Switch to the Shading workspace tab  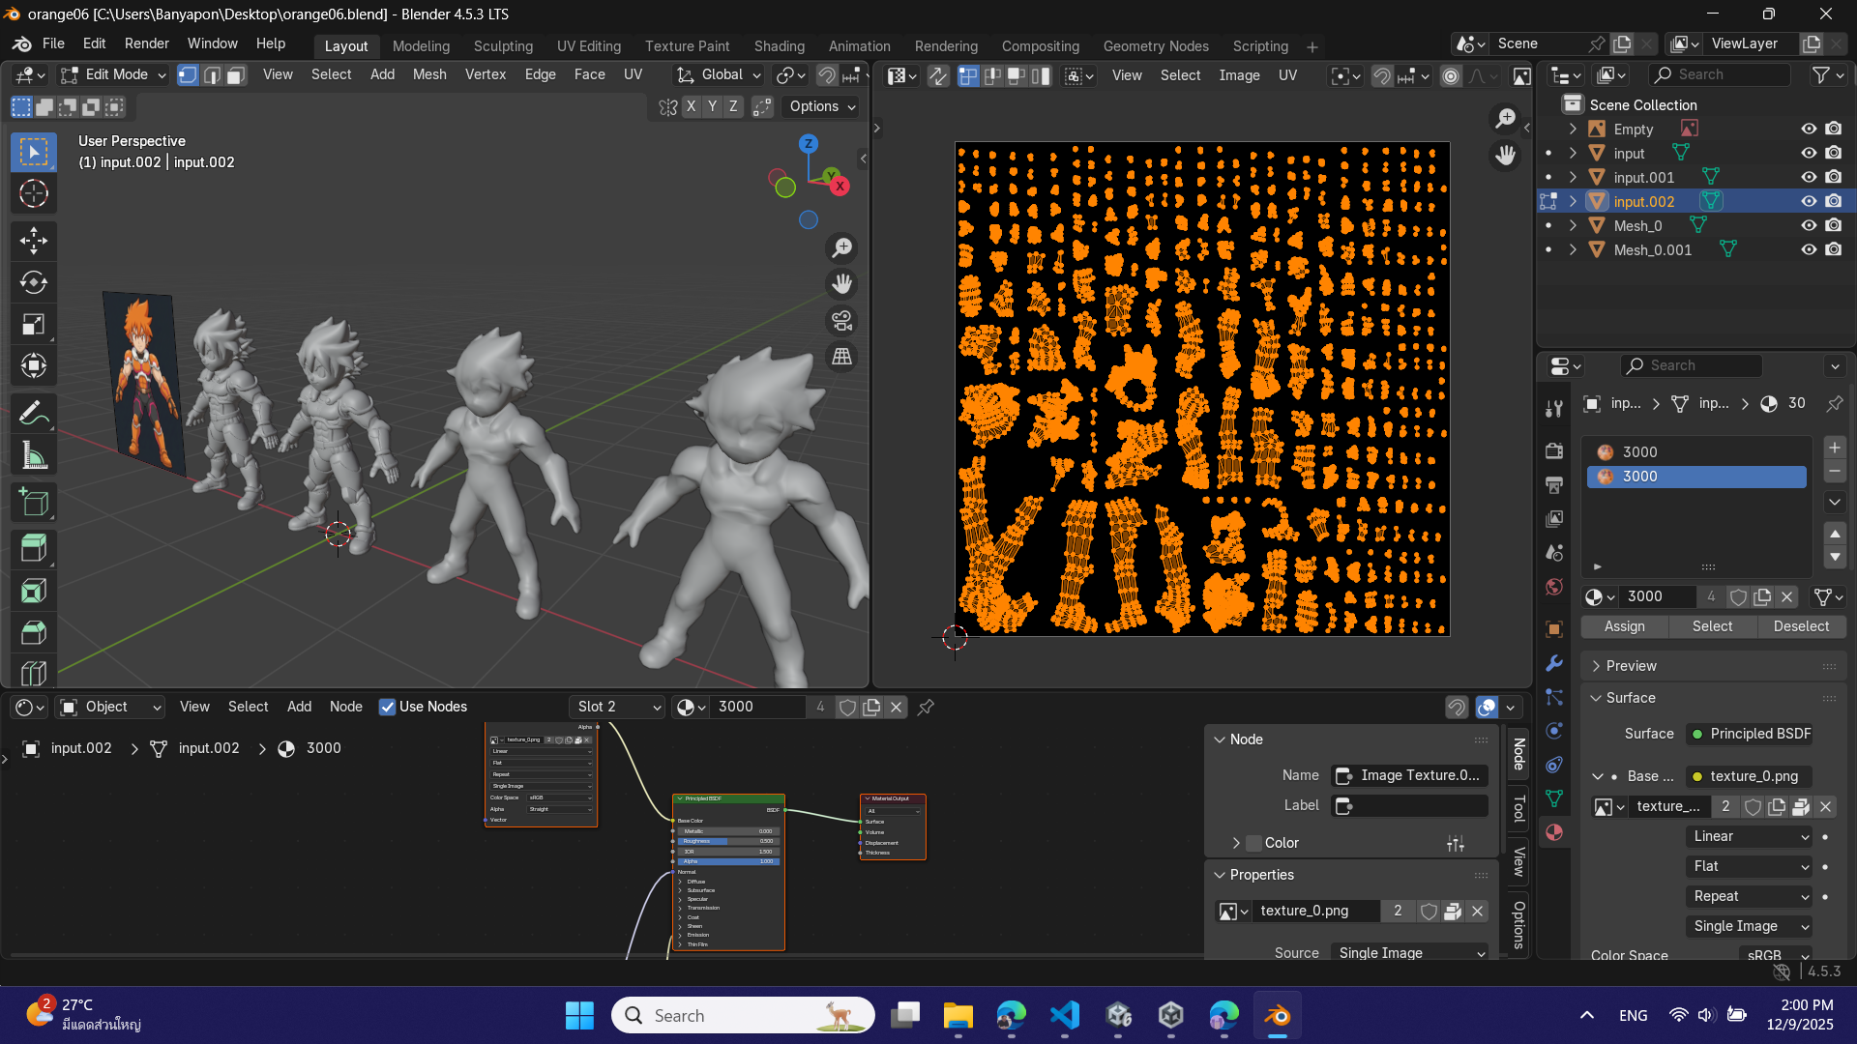point(779,45)
